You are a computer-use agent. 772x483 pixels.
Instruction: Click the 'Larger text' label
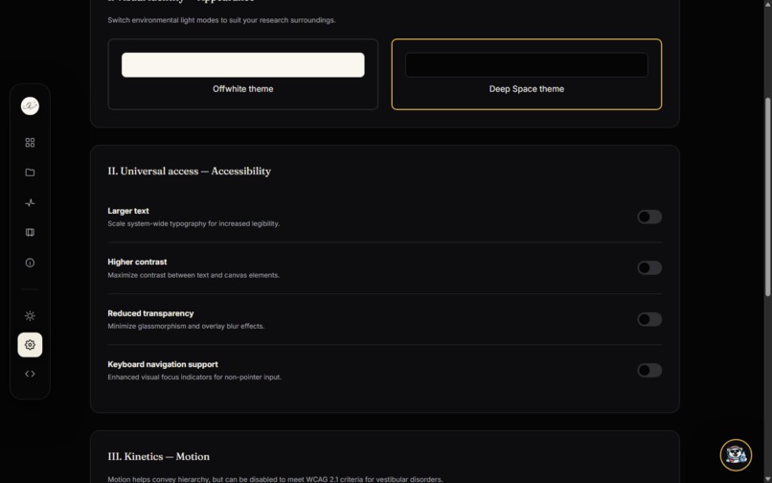(128, 211)
